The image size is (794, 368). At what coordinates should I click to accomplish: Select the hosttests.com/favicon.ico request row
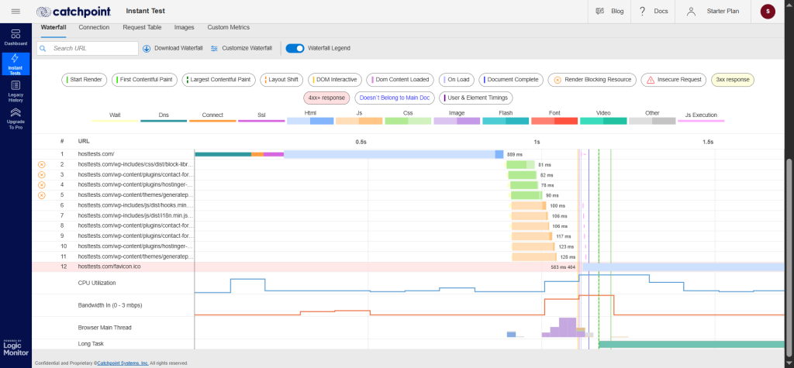[x=109, y=266]
